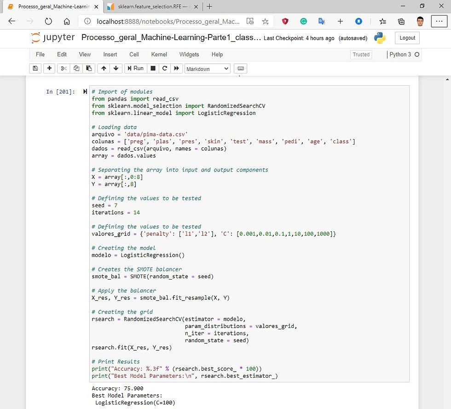Viewport: 451px width, 409px height.
Task: Run the current cell
Action: pos(136,69)
